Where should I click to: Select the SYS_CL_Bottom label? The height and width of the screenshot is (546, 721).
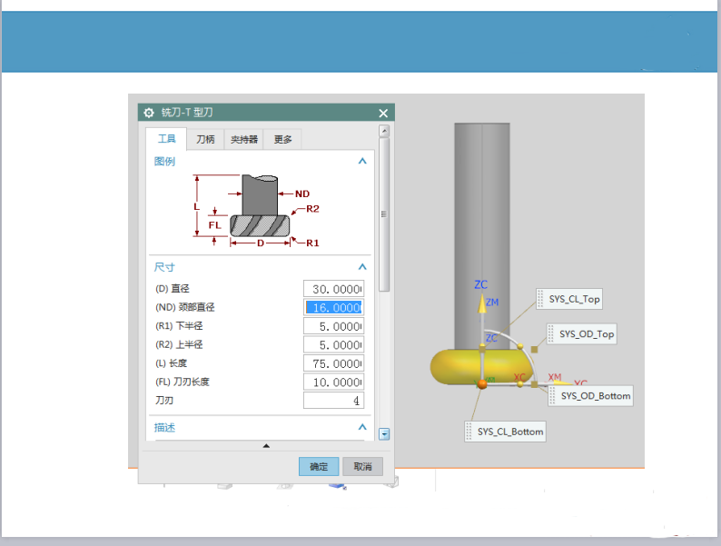(x=509, y=432)
